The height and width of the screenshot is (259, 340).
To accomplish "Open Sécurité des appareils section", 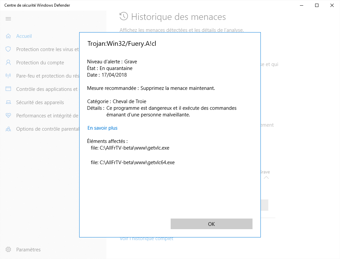I will point(40,102).
